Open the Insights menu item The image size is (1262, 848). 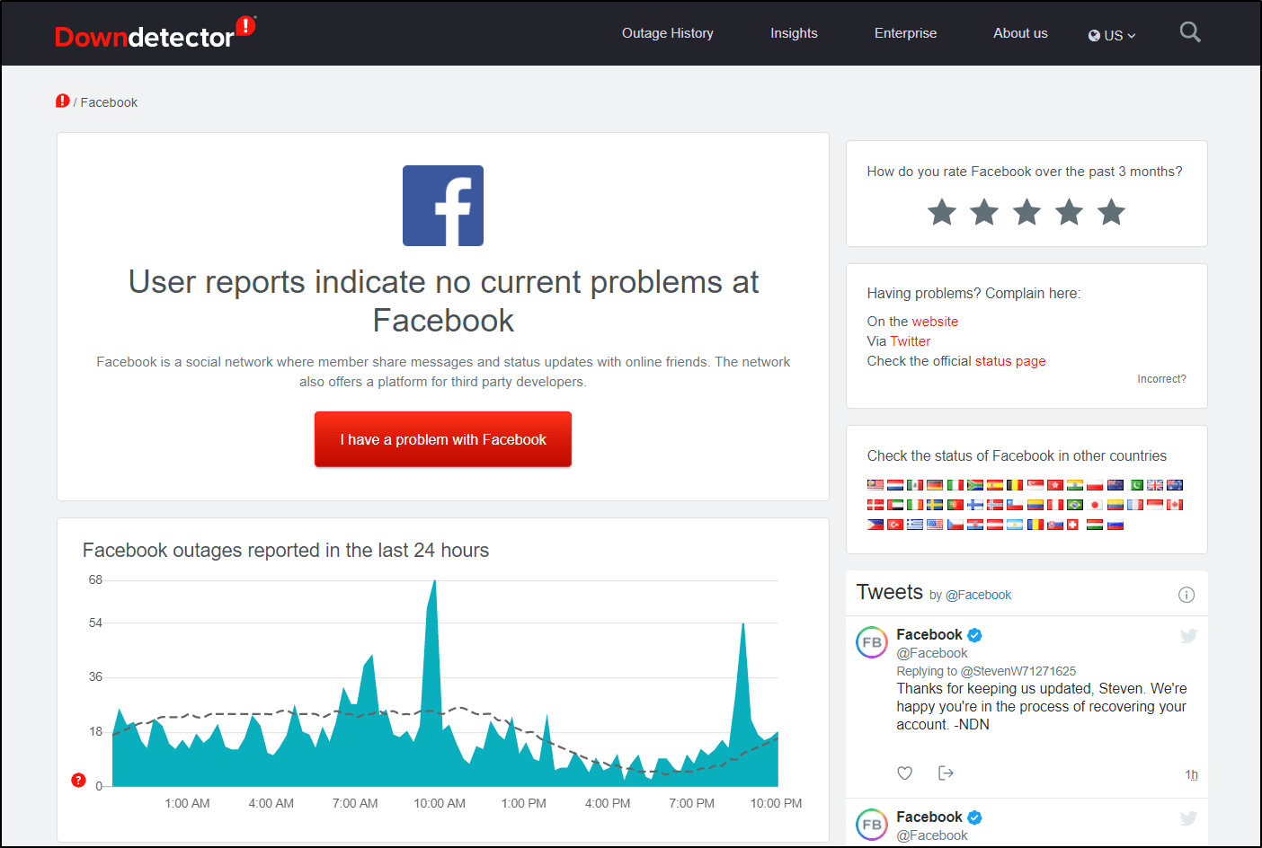click(x=794, y=33)
